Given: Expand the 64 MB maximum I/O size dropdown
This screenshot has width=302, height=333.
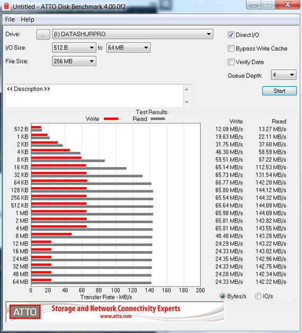Looking at the screenshot, I should click(x=128, y=48).
